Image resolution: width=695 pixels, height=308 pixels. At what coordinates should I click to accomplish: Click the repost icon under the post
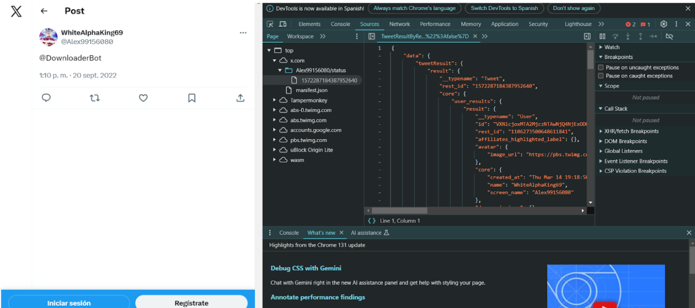tap(95, 98)
